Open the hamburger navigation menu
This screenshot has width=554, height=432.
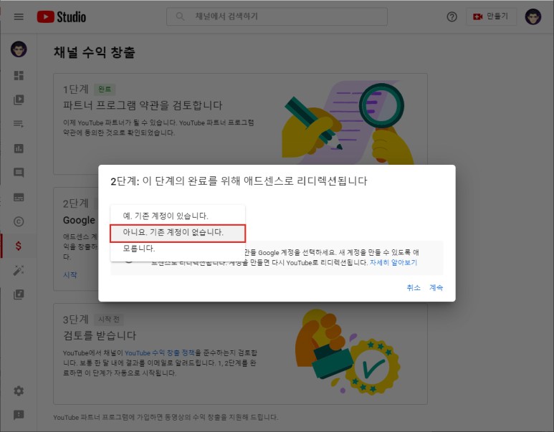point(19,16)
